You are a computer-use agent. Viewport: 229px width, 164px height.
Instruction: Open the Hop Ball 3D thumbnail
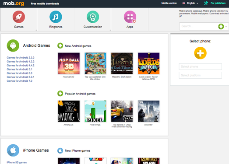pos(69,63)
